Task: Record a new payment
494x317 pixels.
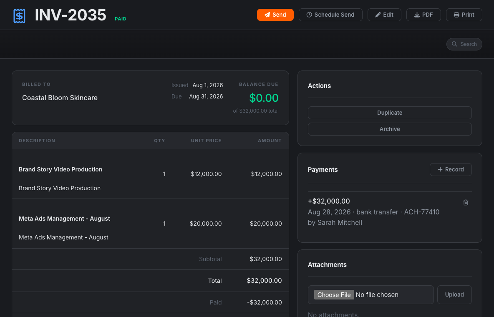Action: [x=451, y=169]
